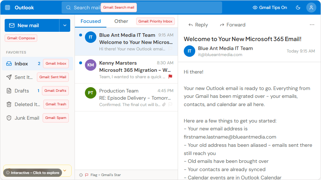Forward the open email

point(233,25)
